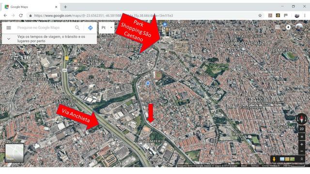Bookmark this page with the star icon
This screenshot has height=174, width=310.
click(260, 15)
